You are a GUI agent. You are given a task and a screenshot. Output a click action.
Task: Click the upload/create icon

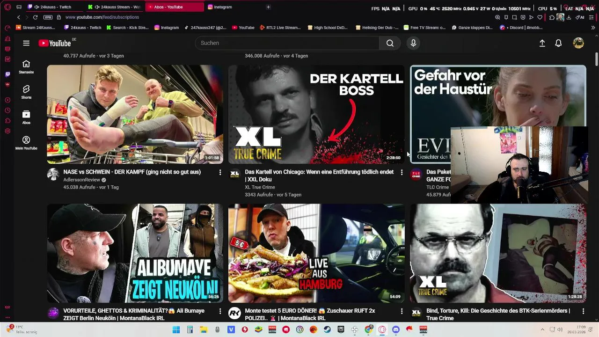click(542, 43)
